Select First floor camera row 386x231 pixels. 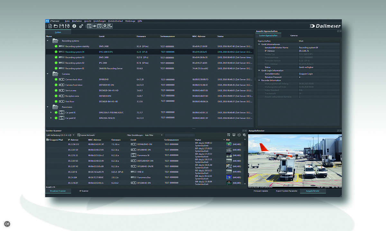tap(150, 101)
